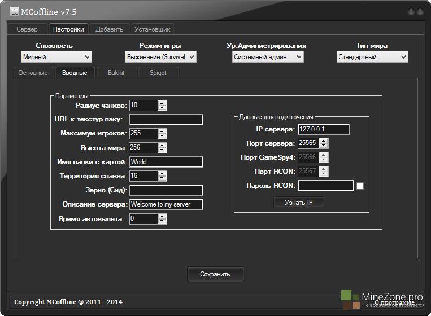This screenshot has width=431, height=316.
Task: Switch to the Сервер tab
Action: pyautogui.click(x=27, y=29)
